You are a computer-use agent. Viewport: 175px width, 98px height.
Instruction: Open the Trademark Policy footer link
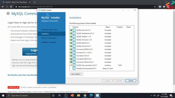coord(49,92)
